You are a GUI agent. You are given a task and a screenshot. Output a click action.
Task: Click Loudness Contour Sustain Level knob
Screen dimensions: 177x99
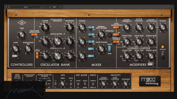point(151,56)
